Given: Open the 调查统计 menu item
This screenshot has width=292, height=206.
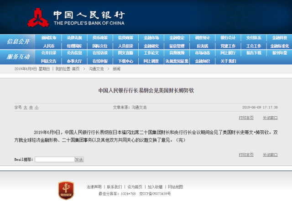Looking at the screenshot, I should [x=203, y=38].
